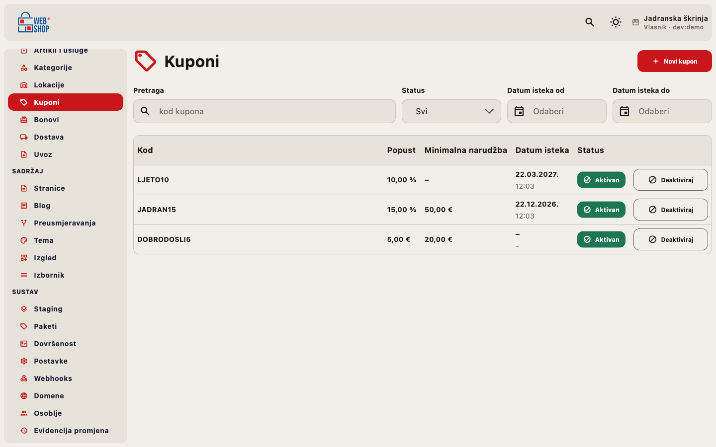Open Paketi menu item
Image resolution: width=716 pixels, height=447 pixels.
click(x=66, y=326)
